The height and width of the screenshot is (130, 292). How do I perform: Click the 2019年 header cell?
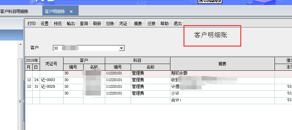(32, 60)
